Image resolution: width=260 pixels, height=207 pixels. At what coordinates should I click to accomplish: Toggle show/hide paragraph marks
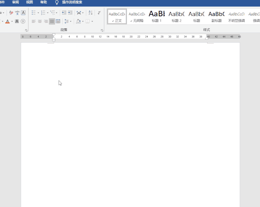[99, 13]
